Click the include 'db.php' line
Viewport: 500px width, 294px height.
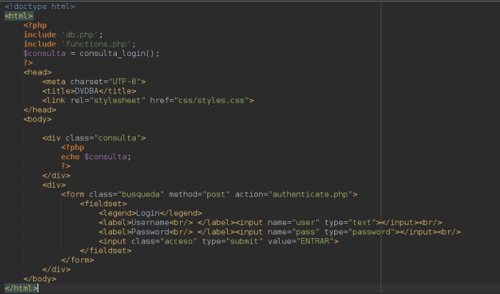click(63, 35)
